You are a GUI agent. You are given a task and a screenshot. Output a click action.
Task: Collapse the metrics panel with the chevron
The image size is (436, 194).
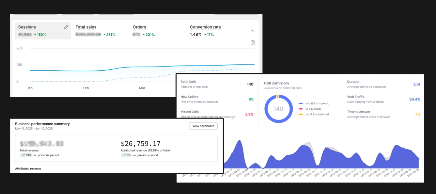click(252, 31)
